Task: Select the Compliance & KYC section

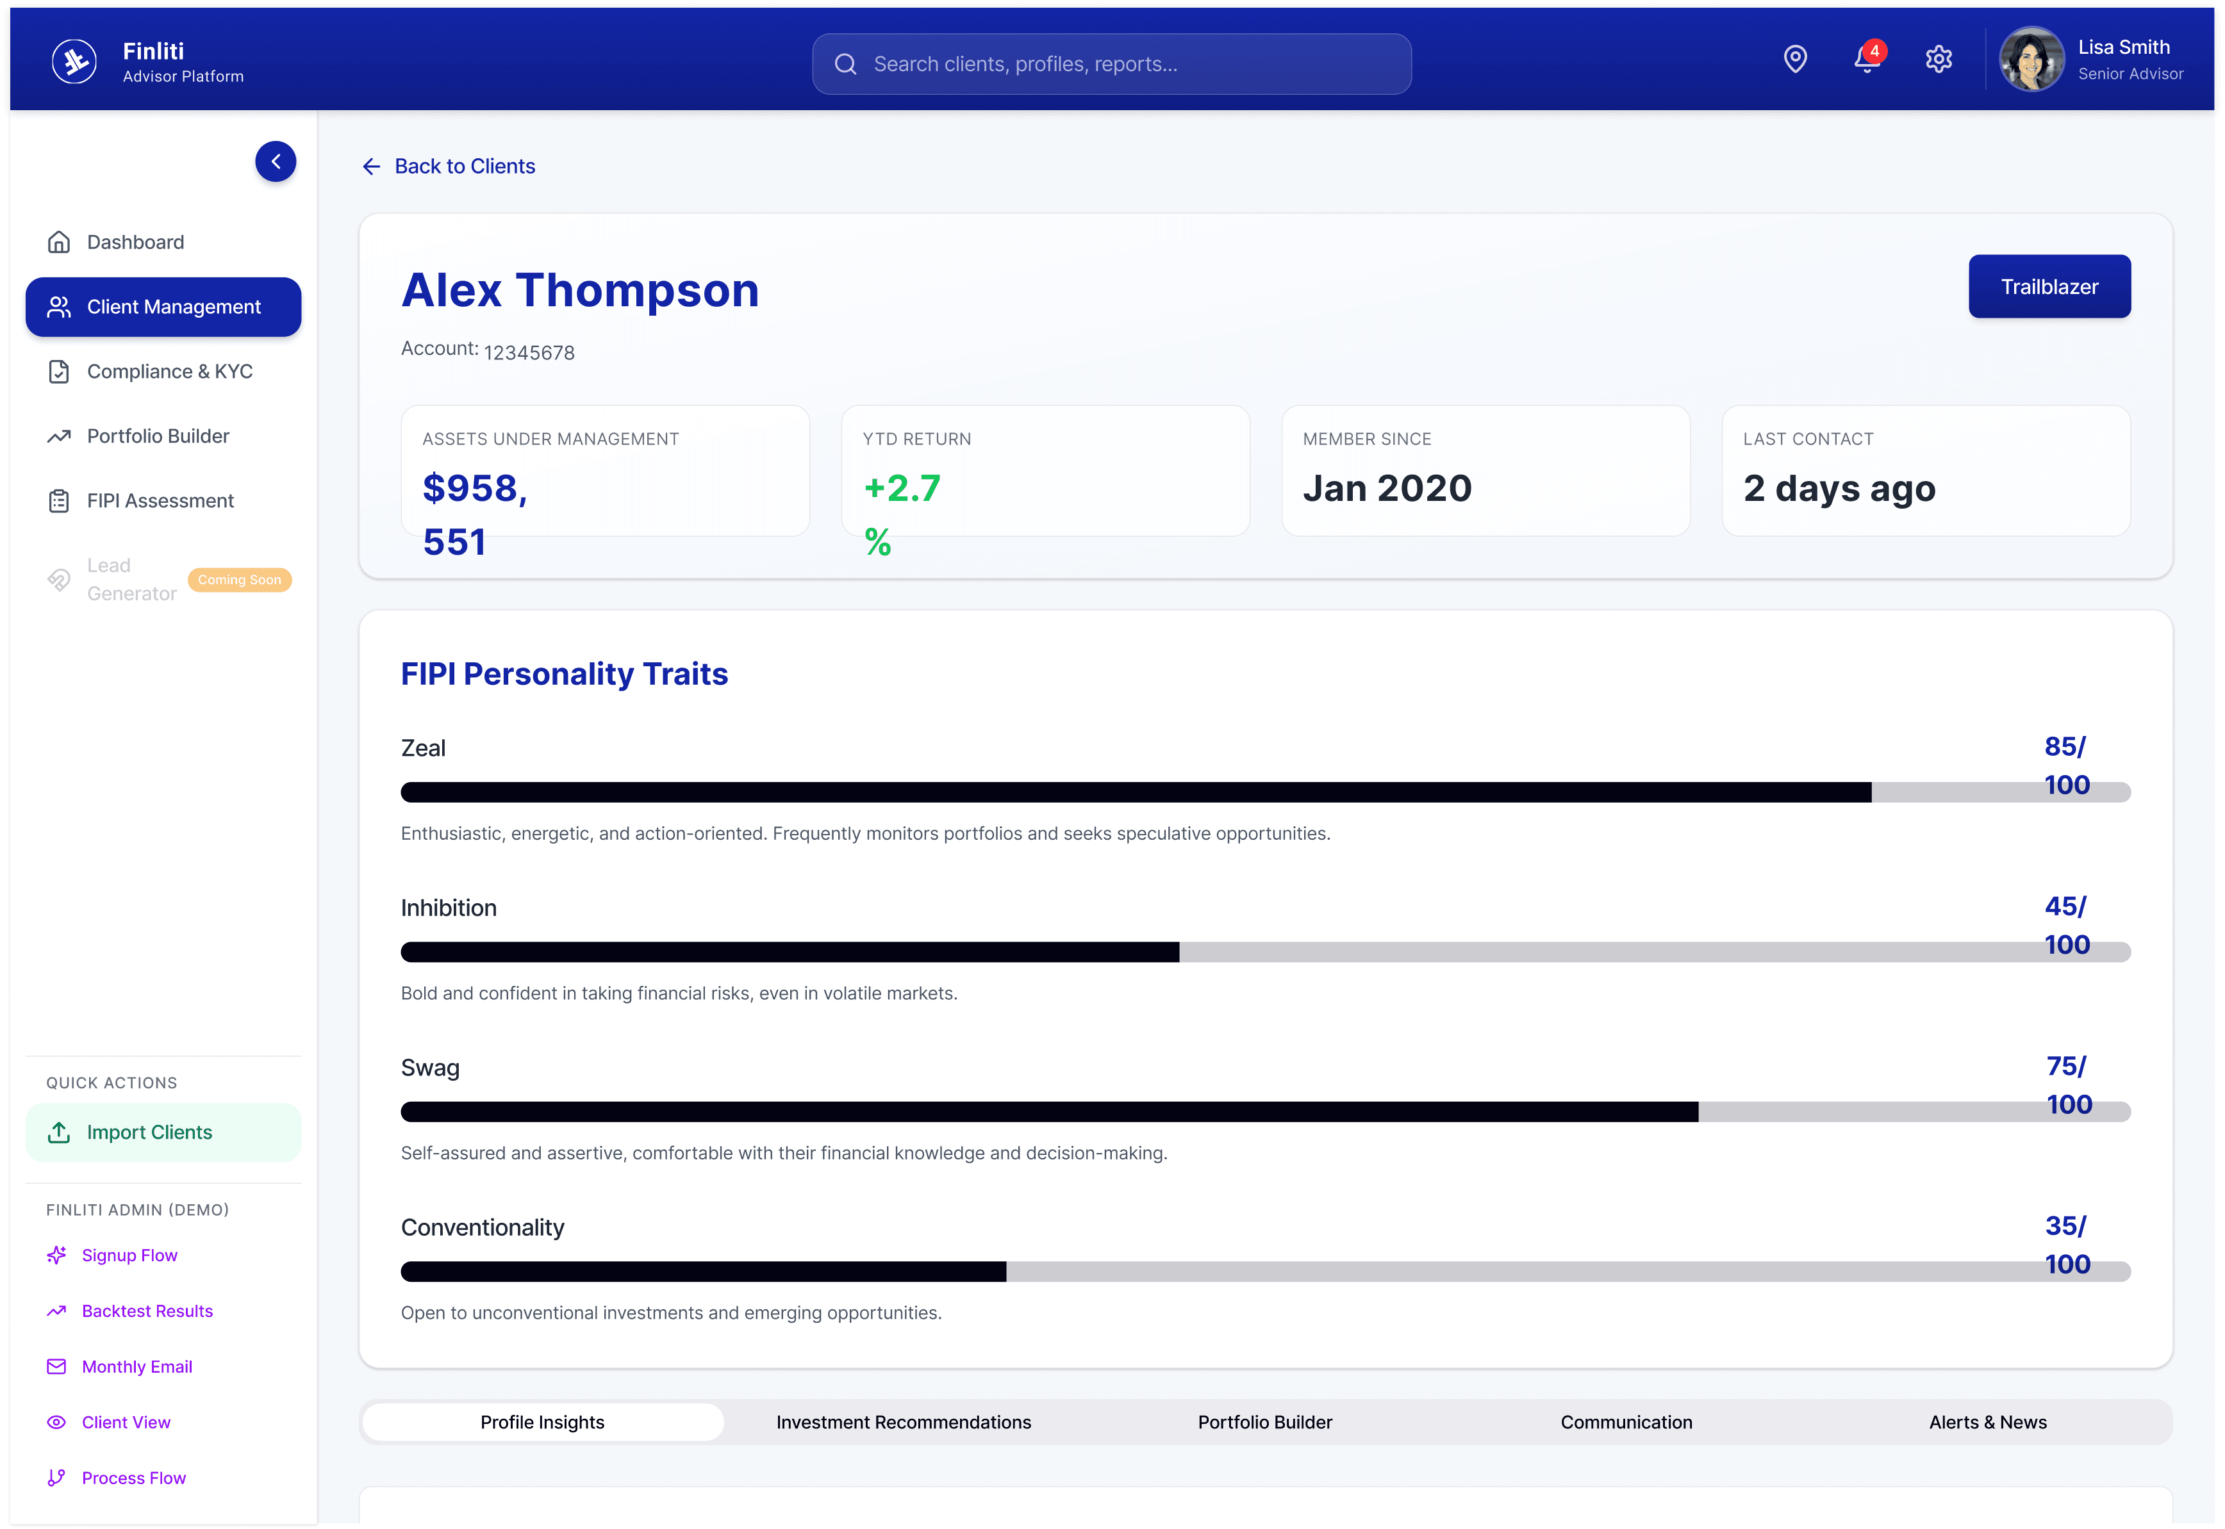Action: pos(169,371)
